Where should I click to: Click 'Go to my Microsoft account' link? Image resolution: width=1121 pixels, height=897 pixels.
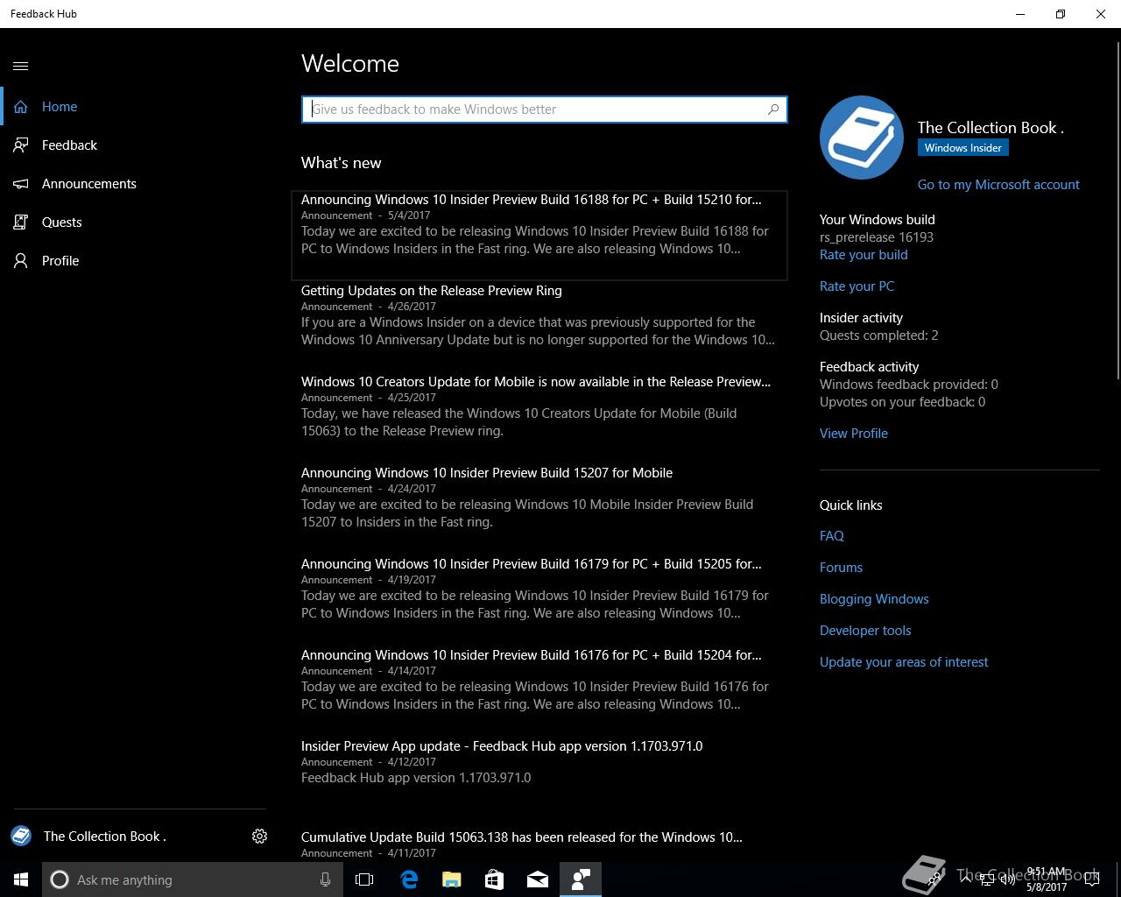(x=998, y=185)
